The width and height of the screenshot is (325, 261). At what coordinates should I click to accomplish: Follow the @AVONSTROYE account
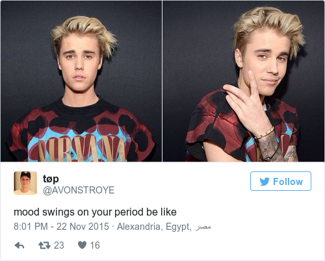pos(281,181)
